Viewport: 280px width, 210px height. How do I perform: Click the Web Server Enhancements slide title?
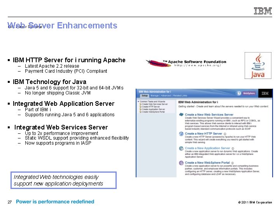pos(62,25)
